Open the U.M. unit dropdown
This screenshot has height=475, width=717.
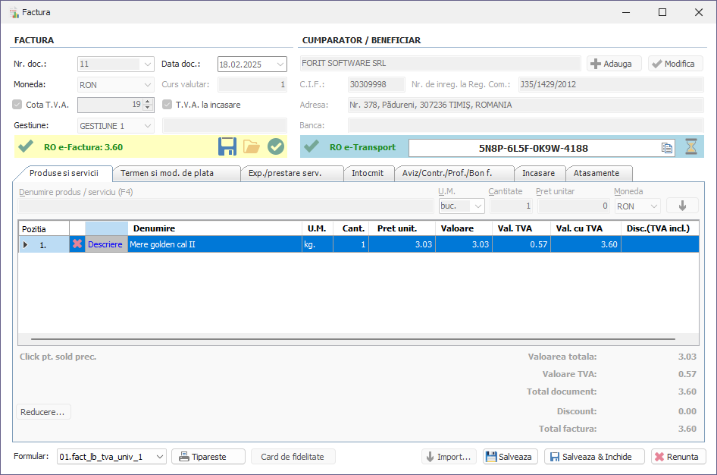click(477, 206)
